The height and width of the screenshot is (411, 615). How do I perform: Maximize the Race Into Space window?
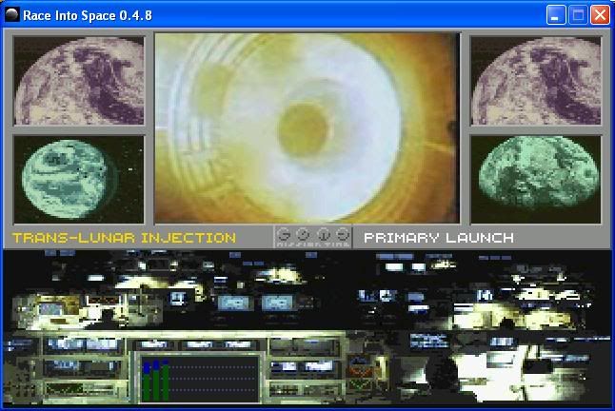point(578,15)
